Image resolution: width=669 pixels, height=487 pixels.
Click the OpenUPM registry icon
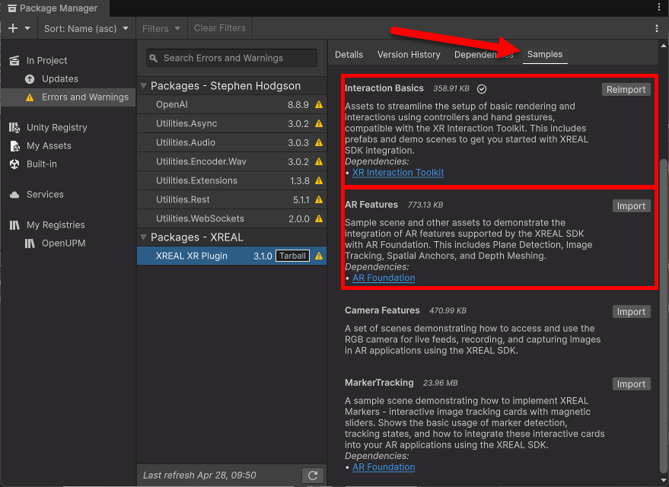click(x=30, y=243)
